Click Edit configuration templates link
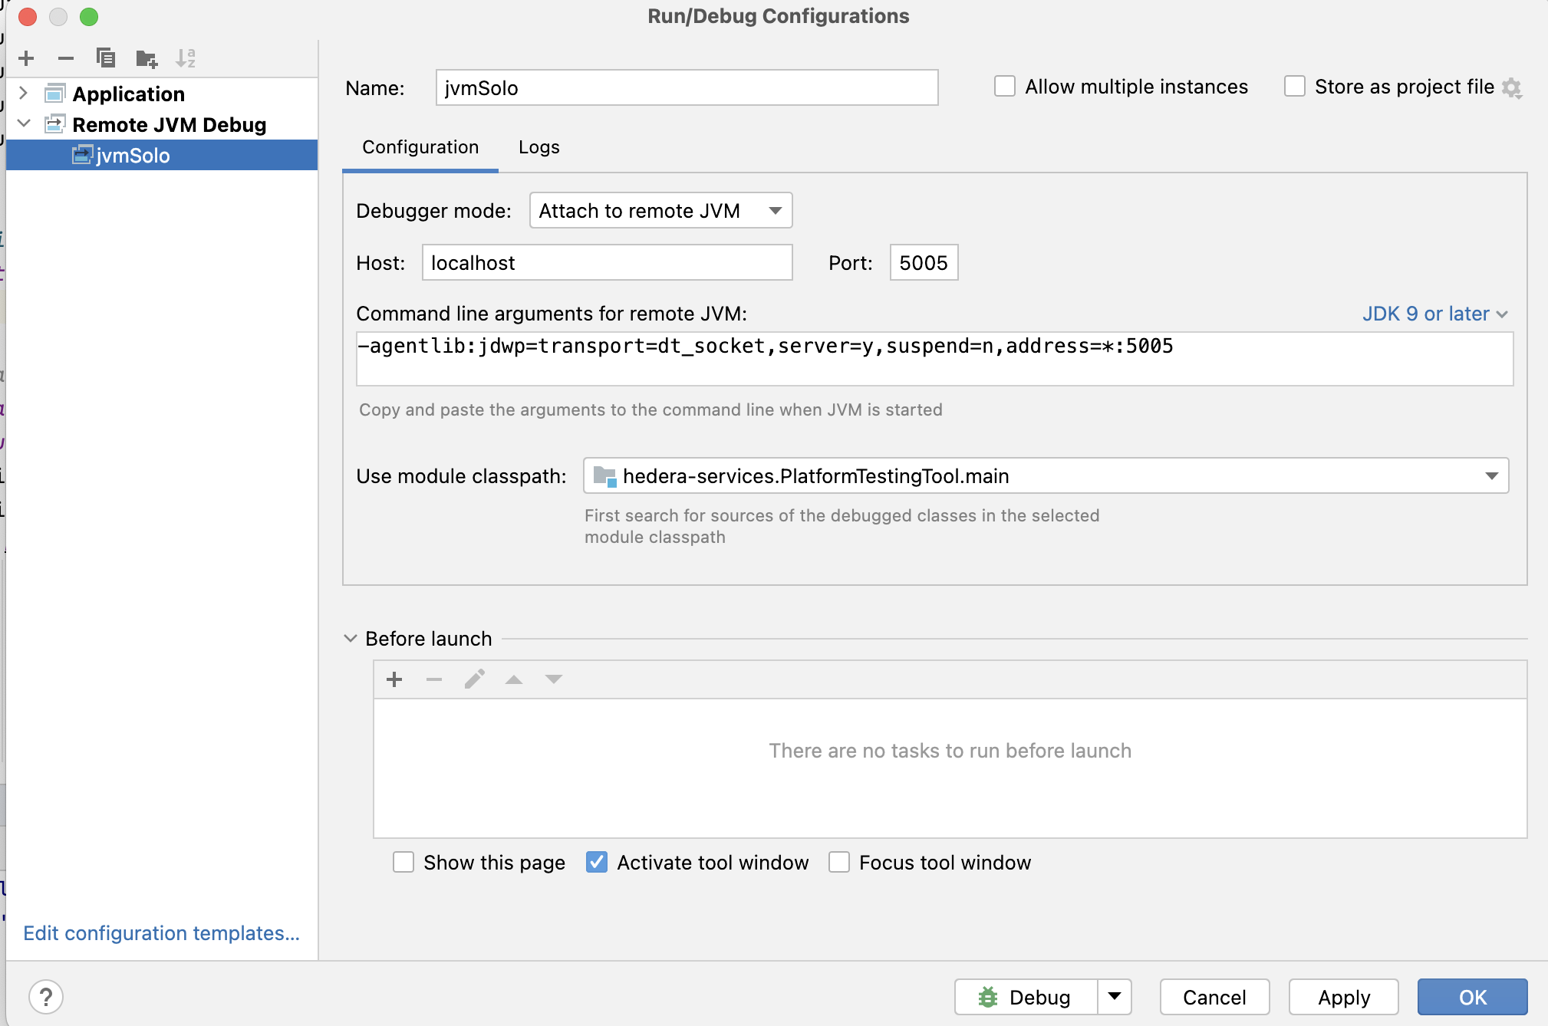This screenshot has width=1548, height=1026. coord(161,933)
